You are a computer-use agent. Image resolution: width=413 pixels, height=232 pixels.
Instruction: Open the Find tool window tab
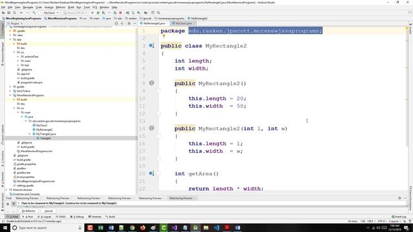click(12, 217)
